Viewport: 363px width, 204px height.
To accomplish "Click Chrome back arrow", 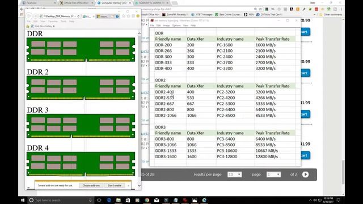I will pyautogui.click(x=22, y=9).
